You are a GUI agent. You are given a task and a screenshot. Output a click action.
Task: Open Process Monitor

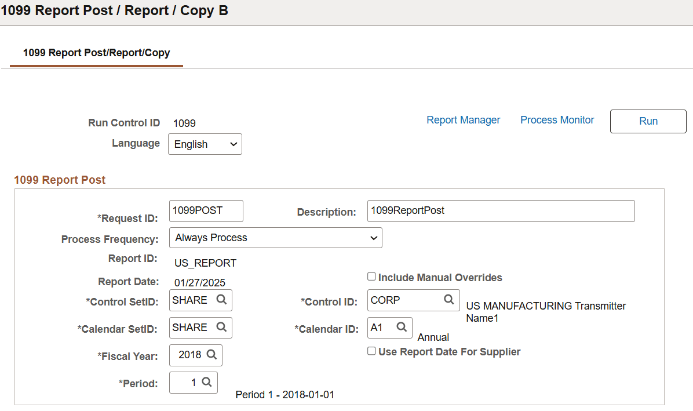point(557,119)
